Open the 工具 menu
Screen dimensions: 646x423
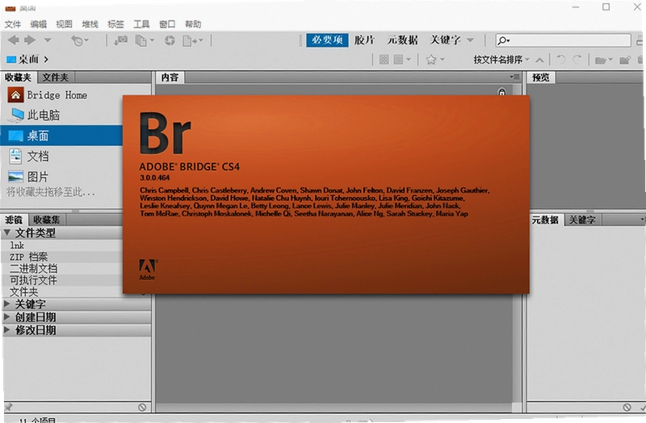[x=141, y=24]
